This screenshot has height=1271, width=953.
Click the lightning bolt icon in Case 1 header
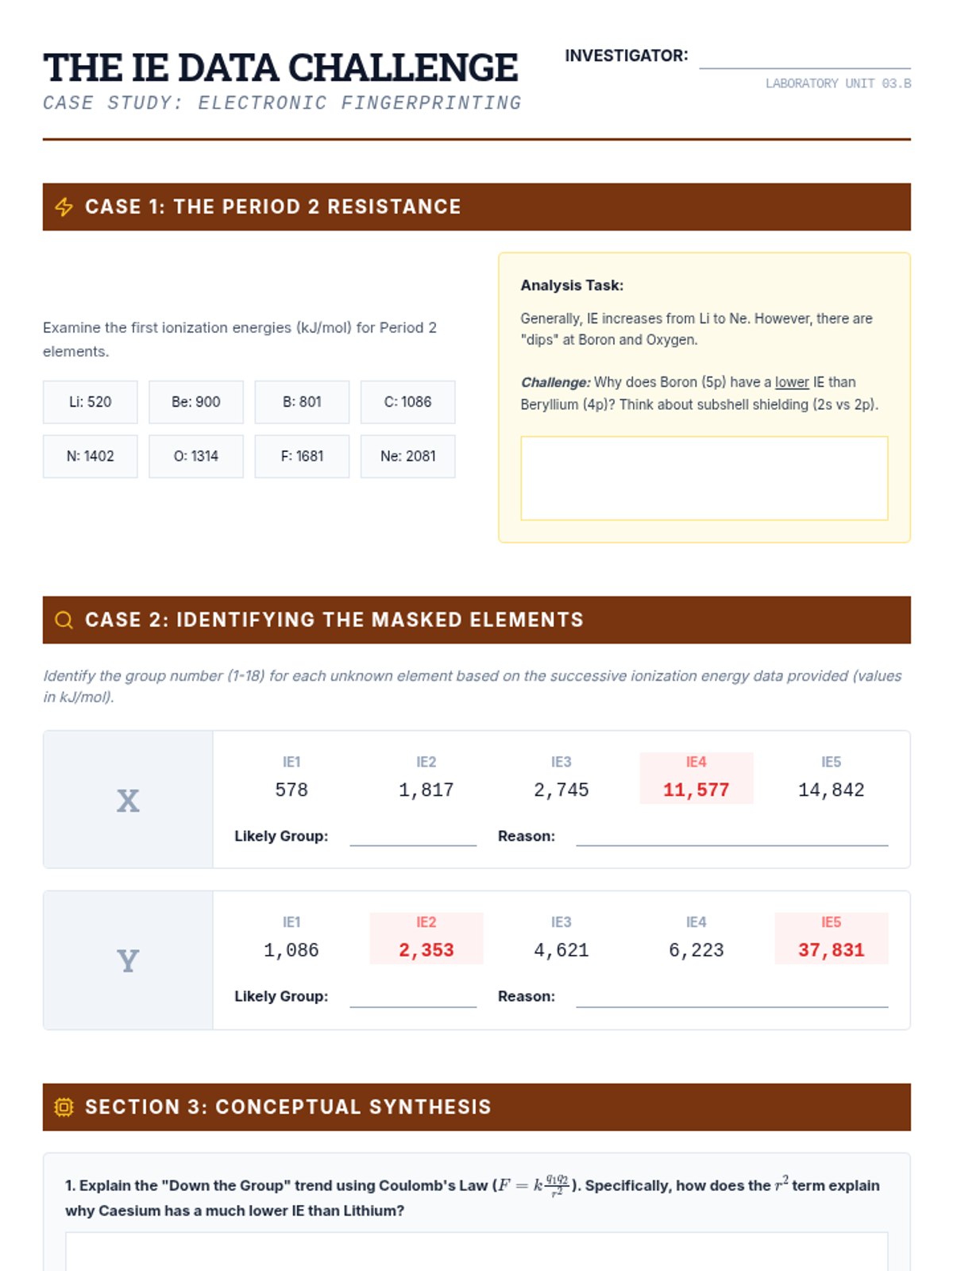click(64, 207)
